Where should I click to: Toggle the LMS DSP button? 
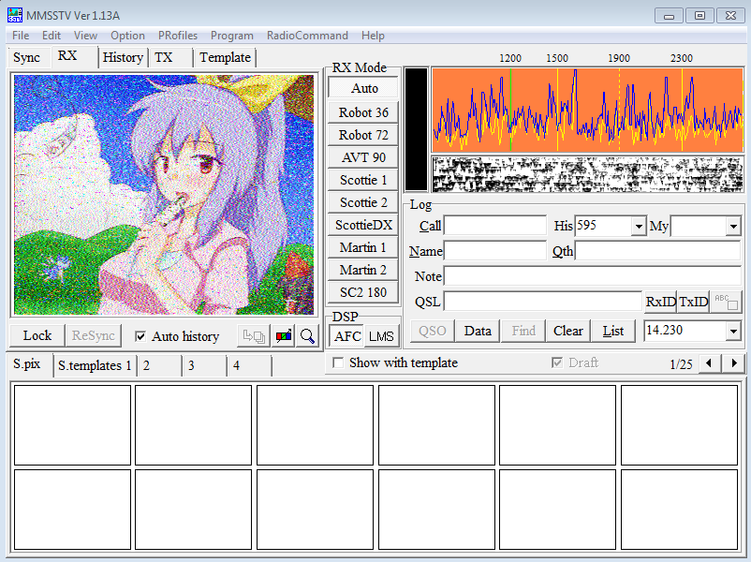382,336
